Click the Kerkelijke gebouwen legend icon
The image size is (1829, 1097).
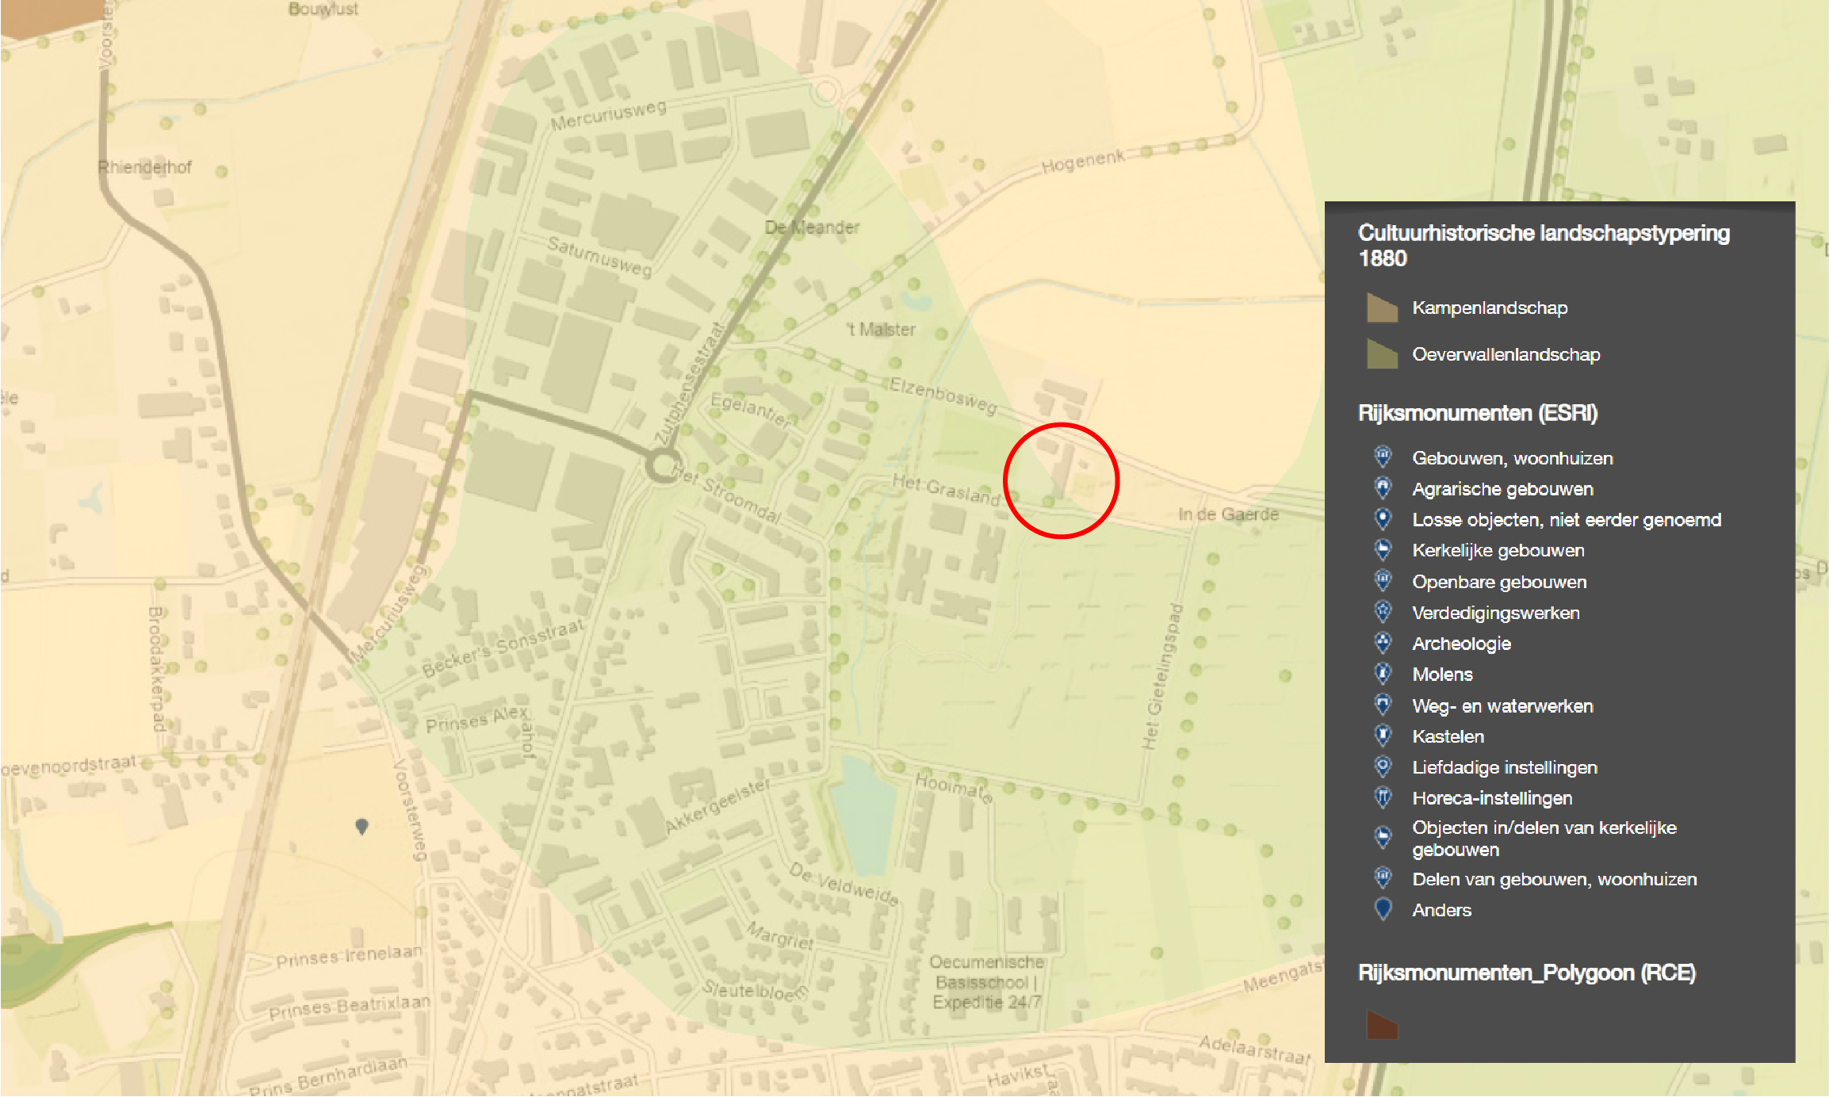coord(1383,549)
